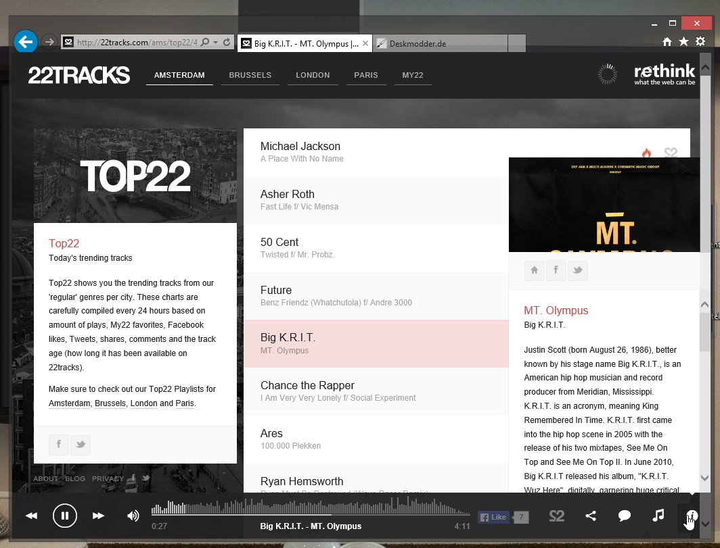Open the ABOUT footer link
The width and height of the screenshot is (720, 548).
click(45, 479)
